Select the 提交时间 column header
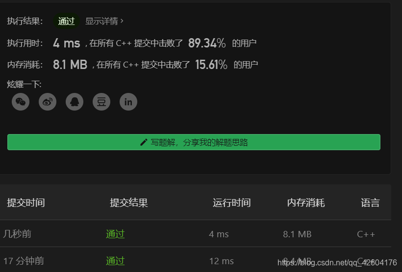Screen dimensions: 402x272 (x=26, y=203)
